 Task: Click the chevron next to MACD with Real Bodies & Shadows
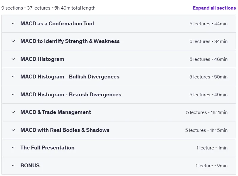[13, 130]
